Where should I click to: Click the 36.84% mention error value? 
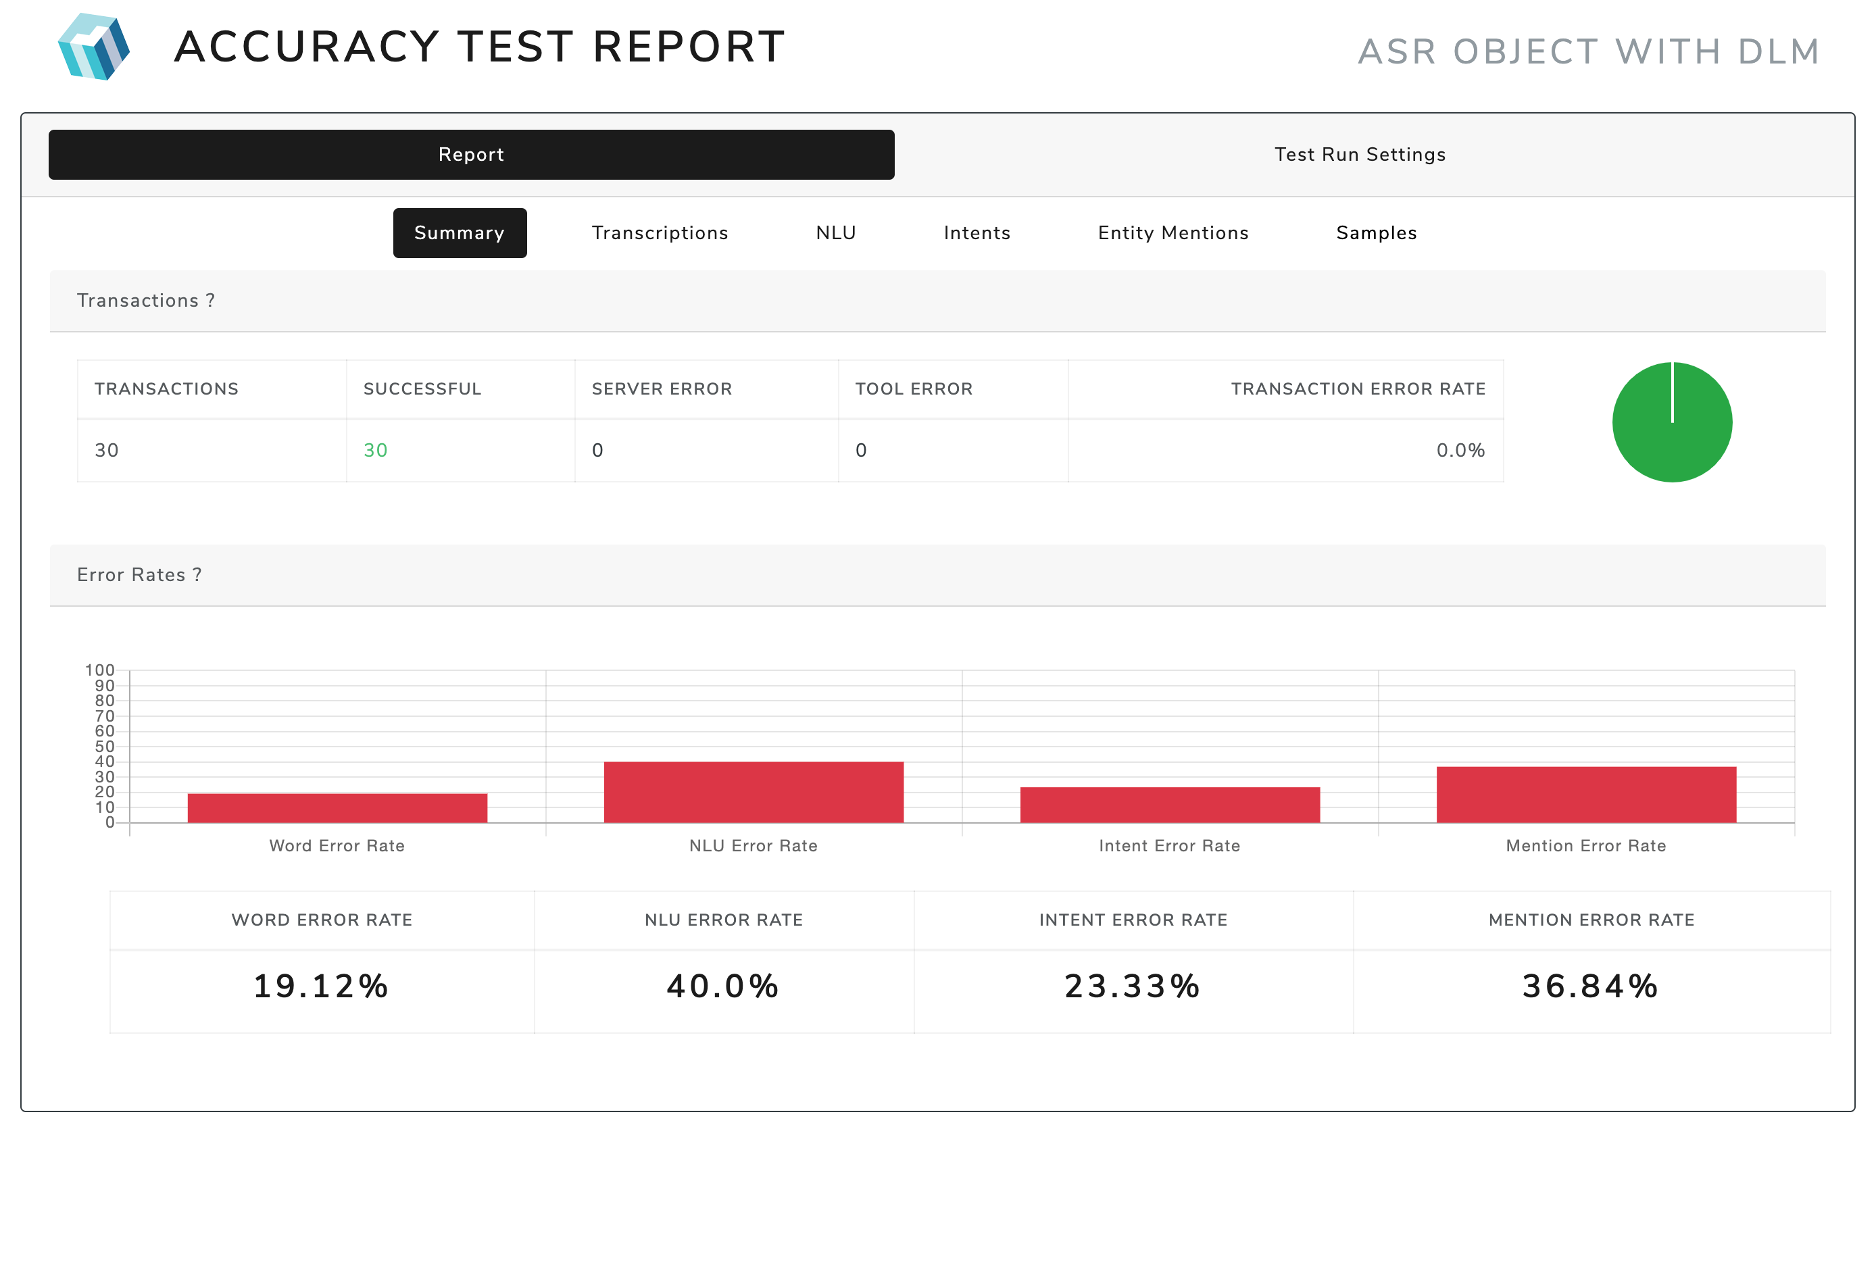1590,986
